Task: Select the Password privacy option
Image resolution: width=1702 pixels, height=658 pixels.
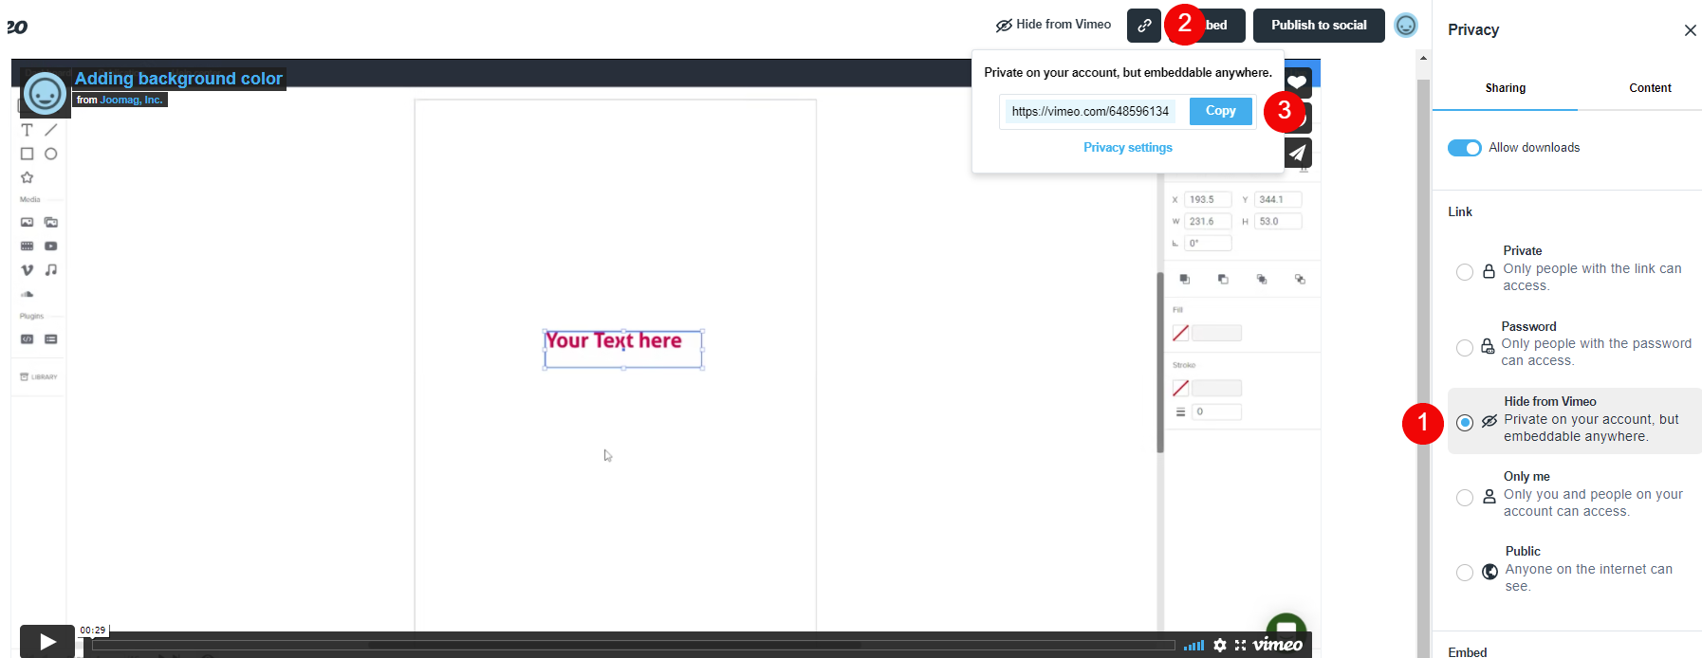Action: pos(1465,348)
